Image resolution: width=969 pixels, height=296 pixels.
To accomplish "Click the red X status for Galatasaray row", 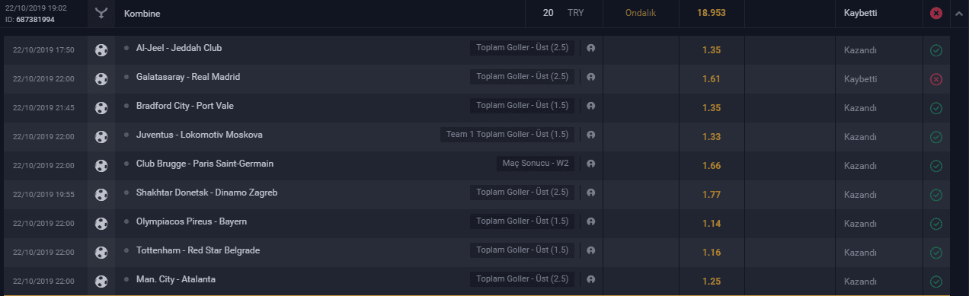I will pyautogui.click(x=936, y=79).
